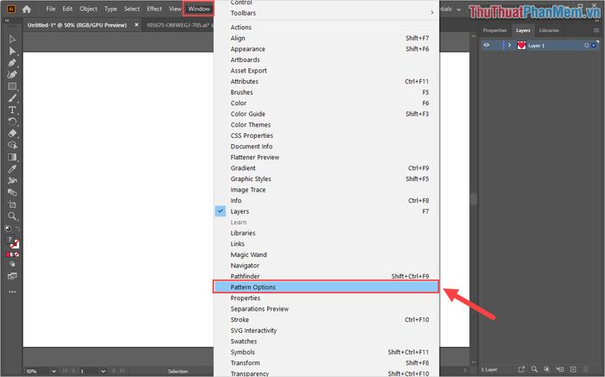Open the Pathfinder panel entry

coord(245,276)
